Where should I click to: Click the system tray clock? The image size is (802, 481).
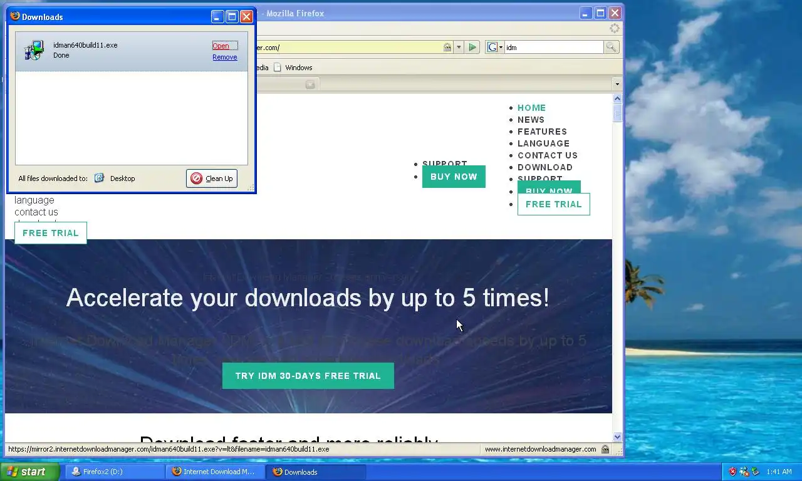pyautogui.click(x=779, y=472)
